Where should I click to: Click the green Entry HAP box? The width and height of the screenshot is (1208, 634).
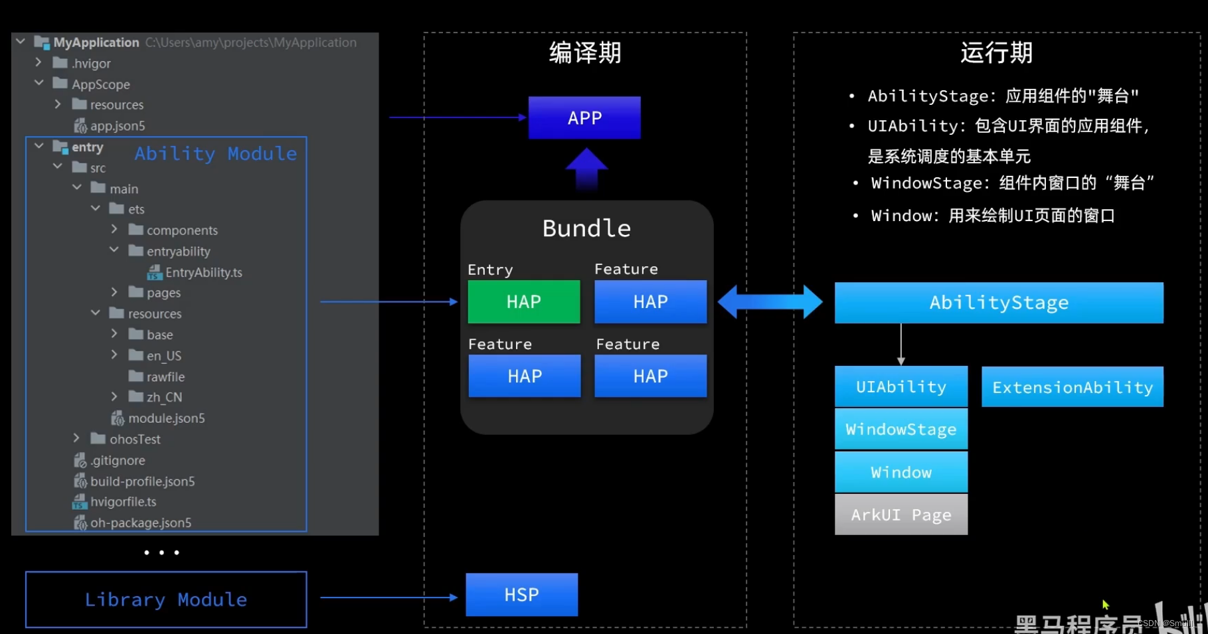[x=524, y=301]
